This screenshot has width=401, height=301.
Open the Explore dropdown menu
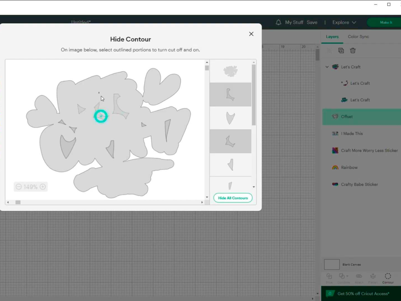click(x=344, y=22)
